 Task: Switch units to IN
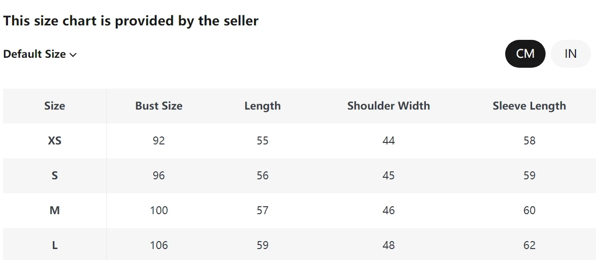click(571, 54)
